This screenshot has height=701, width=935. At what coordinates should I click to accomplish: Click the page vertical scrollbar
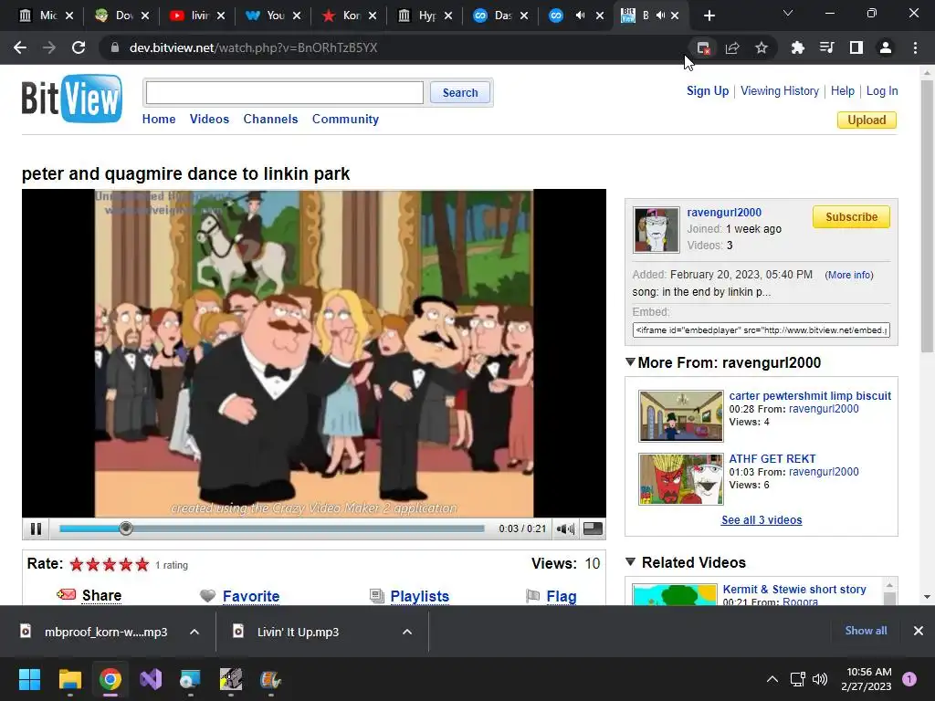pos(927,216)
